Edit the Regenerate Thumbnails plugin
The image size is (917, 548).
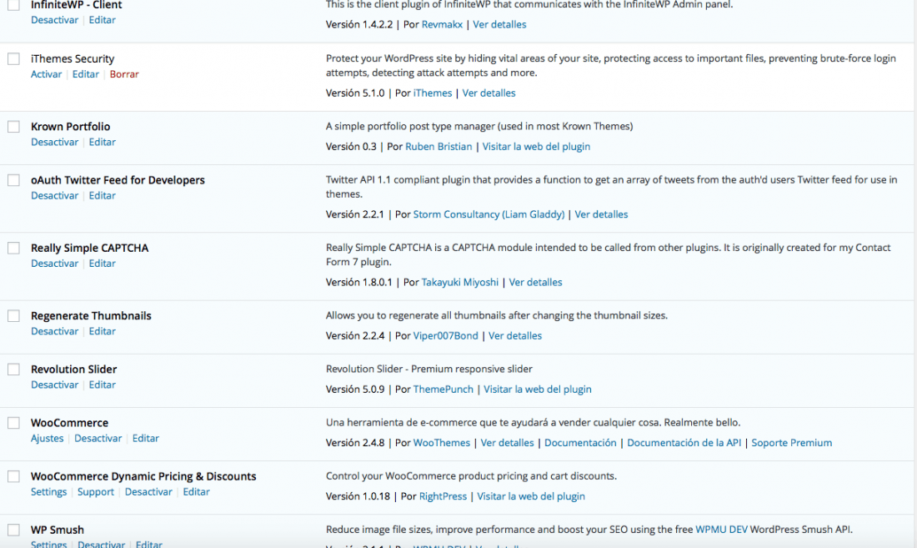(x=103, y=332)
